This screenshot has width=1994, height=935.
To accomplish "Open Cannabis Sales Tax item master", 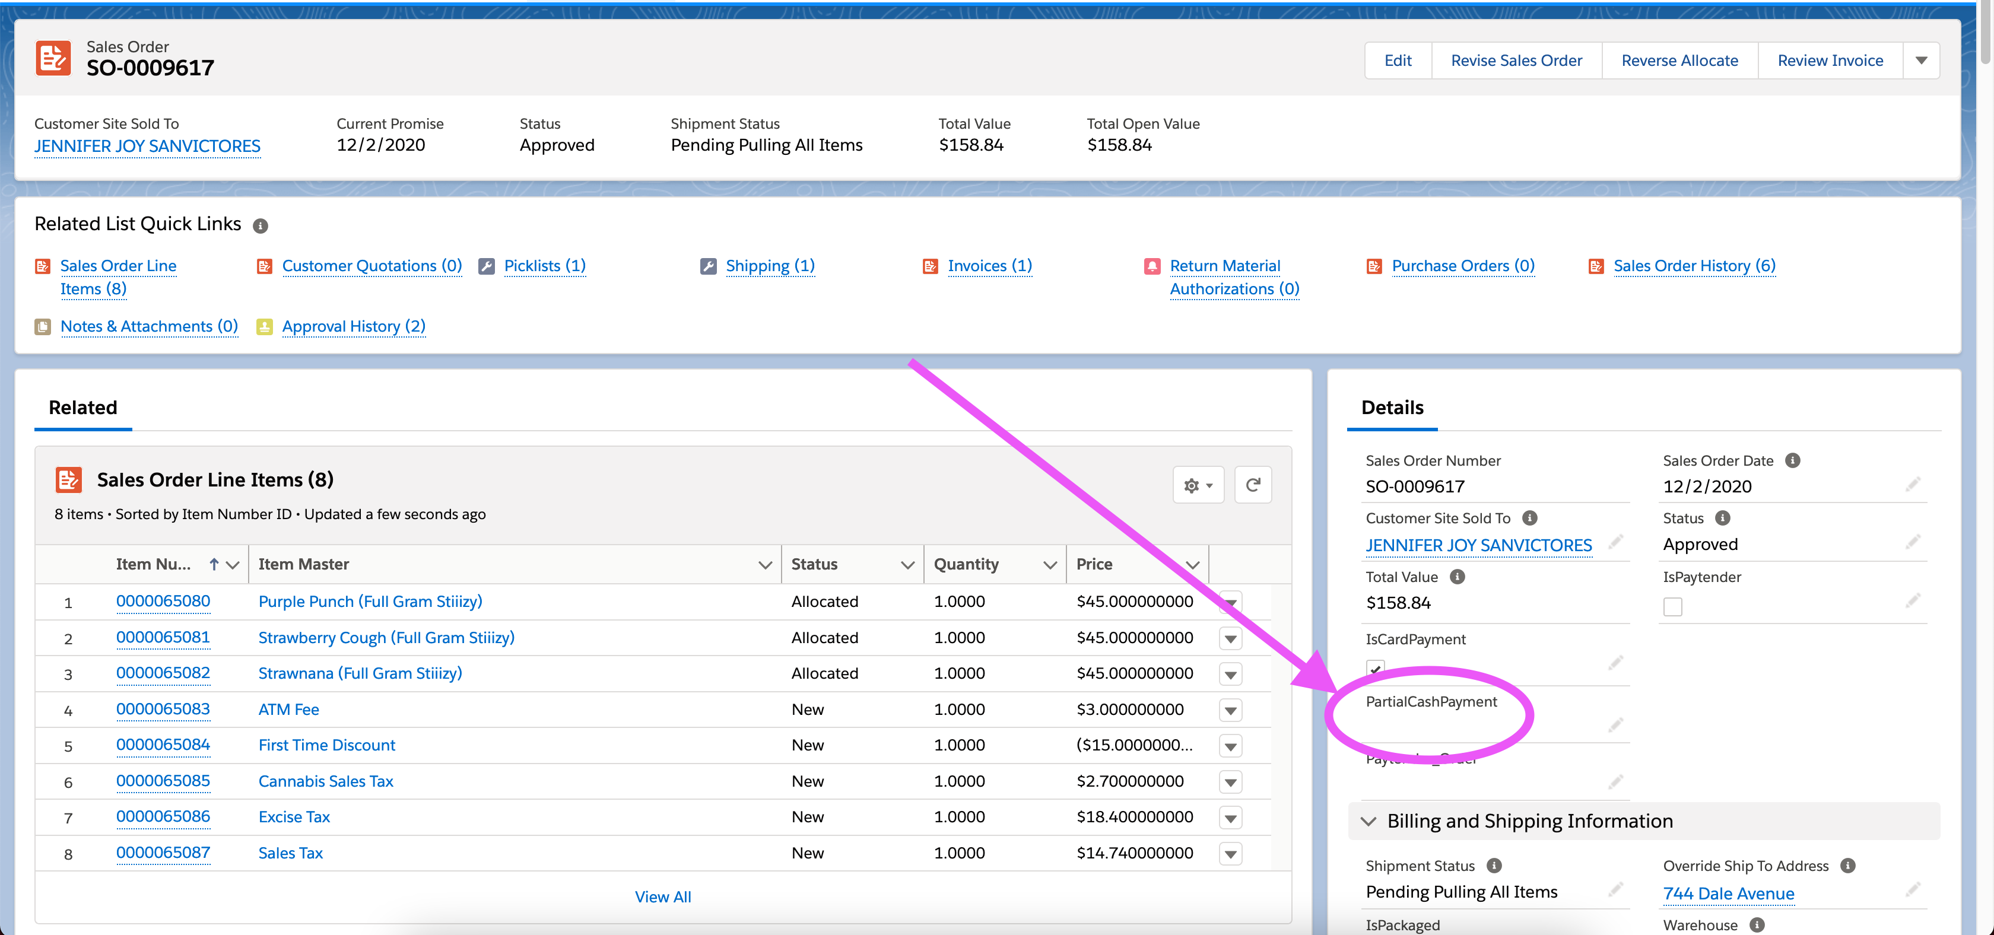I will (x=326, y=782).
